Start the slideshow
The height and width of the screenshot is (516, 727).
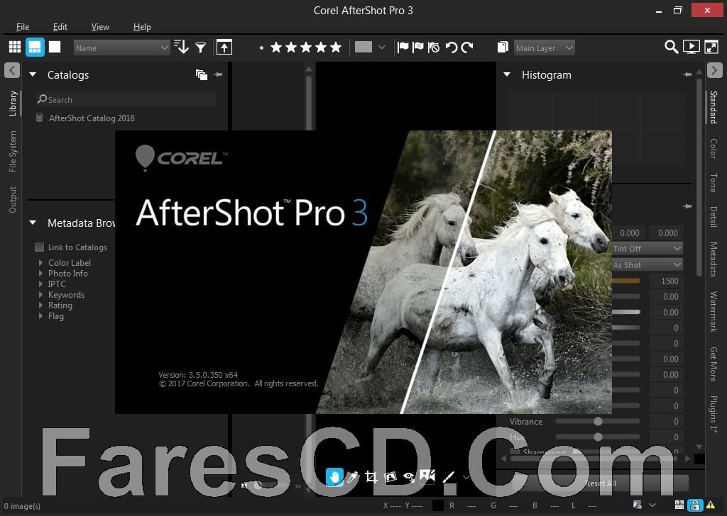tap(691, 47)
